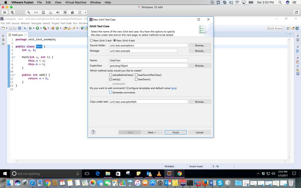This screenshot has height=188, width=301.
Task: Enable the setUpBeforeClass() stub checkbox
Action: [111, 75]
